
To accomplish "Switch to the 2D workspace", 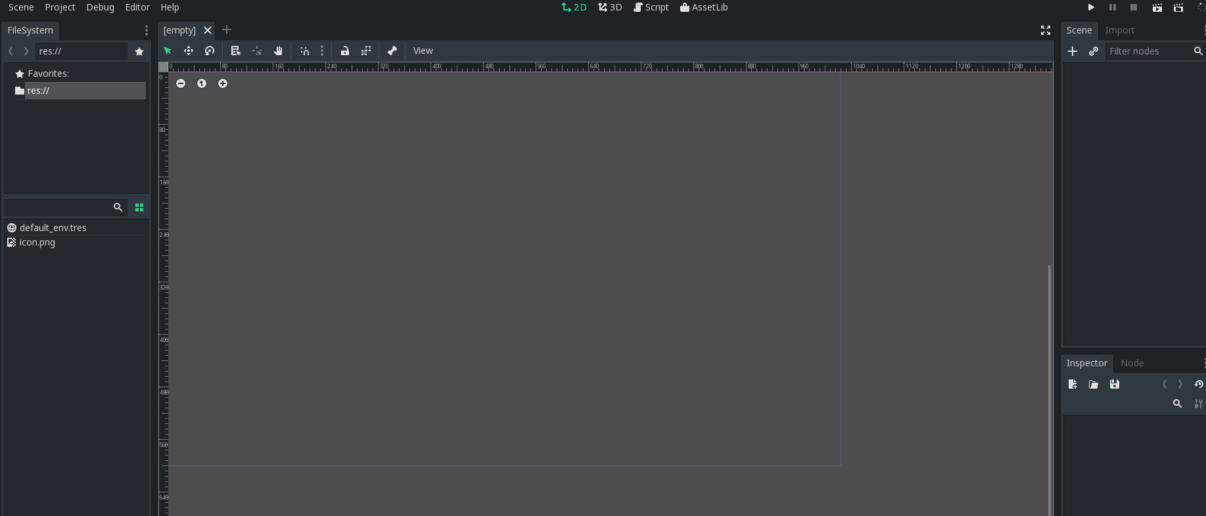I will point(574,7).
